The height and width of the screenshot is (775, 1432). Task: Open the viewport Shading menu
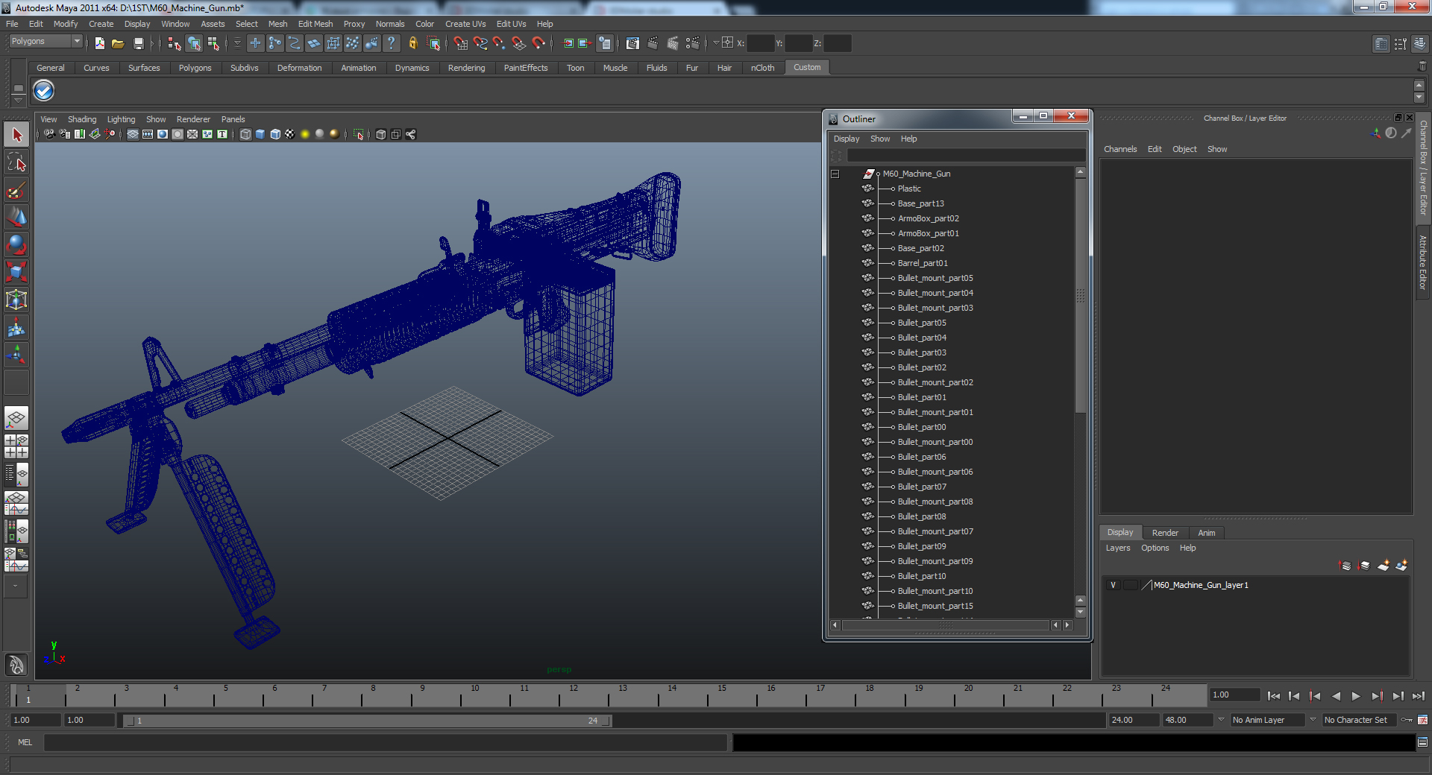(82, 119)
